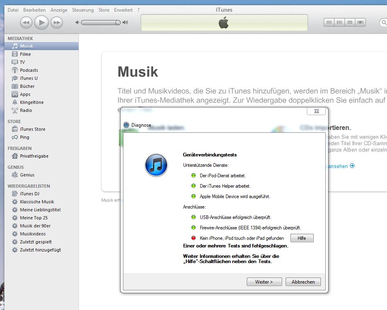Viewport: 387px width, 310px height.
Task: Click the 'Geräteverbindungstests' heading
Action: (x=210, y=155)
